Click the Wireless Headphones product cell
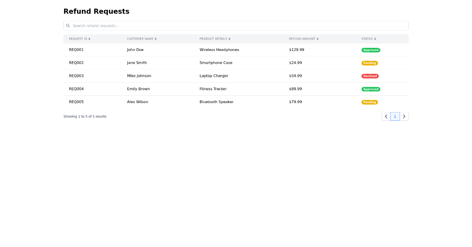Screen dimensions: 472x247 point(219,50)
